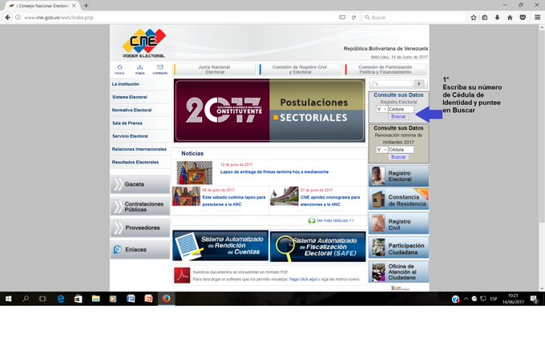This screenshot has height=342, width=545.
Task: Click the PDF document icon
Action: [182, 276]
